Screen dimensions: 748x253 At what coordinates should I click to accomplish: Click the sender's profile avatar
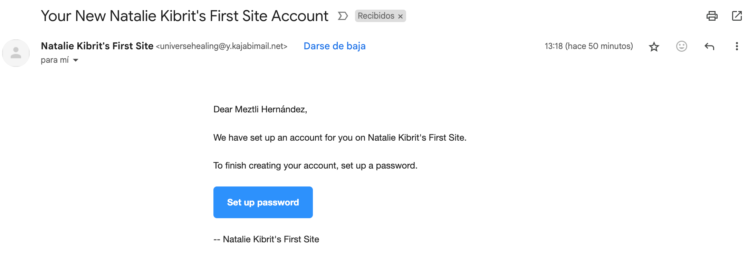[x=16, y=53]
